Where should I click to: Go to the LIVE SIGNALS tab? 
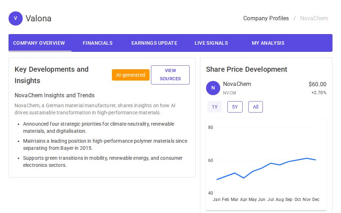tap(211, 43)
